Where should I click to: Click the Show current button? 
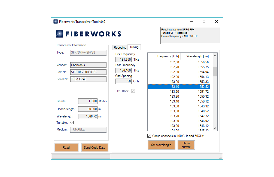pyautogui.click(x=186, y=145)
